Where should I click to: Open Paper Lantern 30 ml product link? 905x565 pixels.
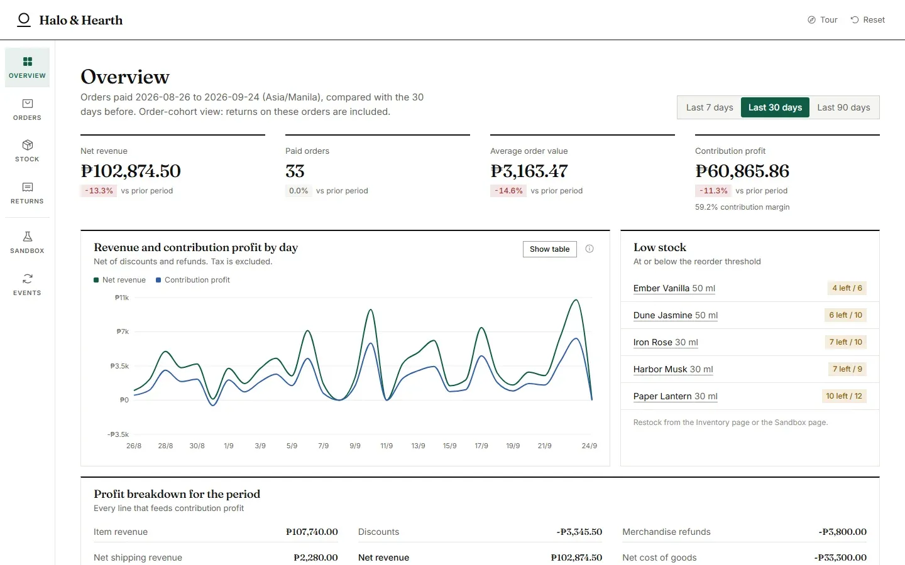(676, 396)
